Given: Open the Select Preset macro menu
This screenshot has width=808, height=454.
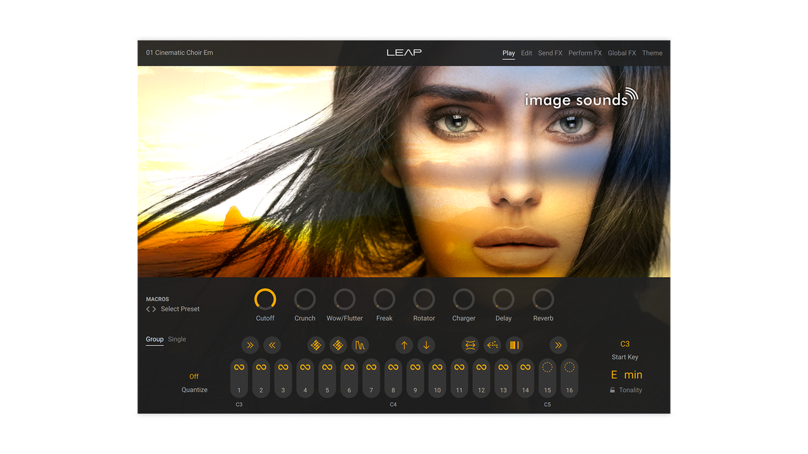Looking at the screenshot, I should (180, 309).
